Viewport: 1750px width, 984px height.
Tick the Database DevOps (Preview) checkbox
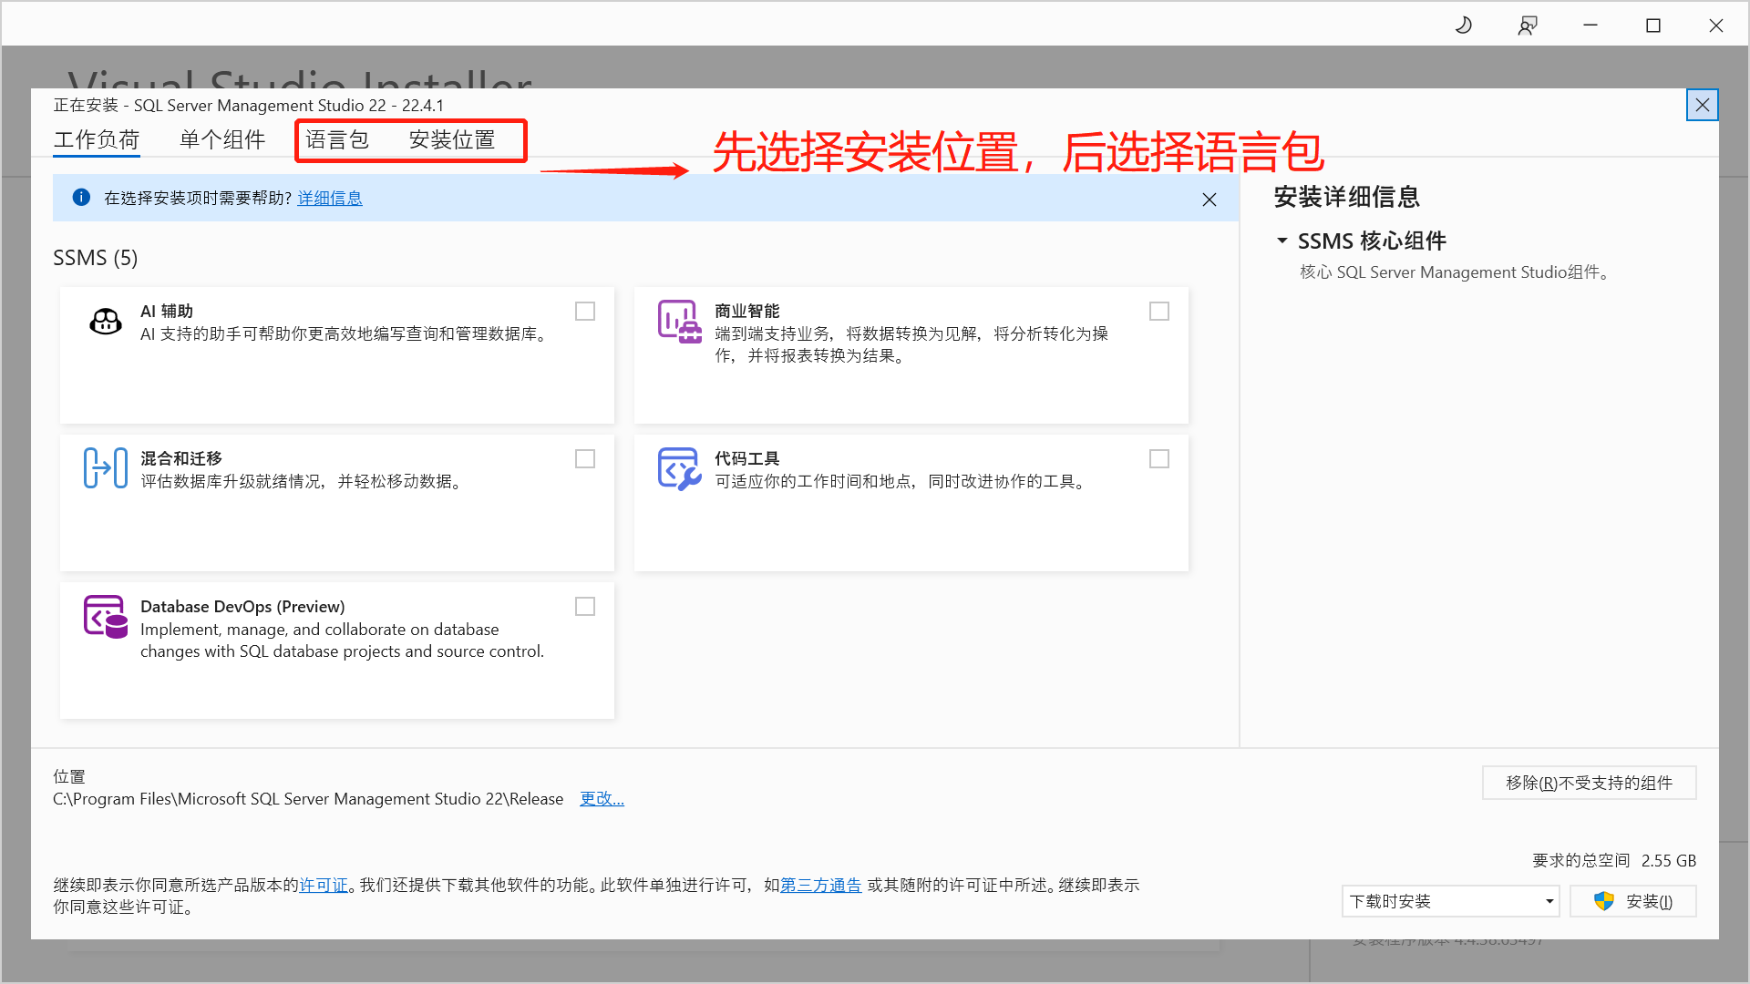(x=585, y=607)
